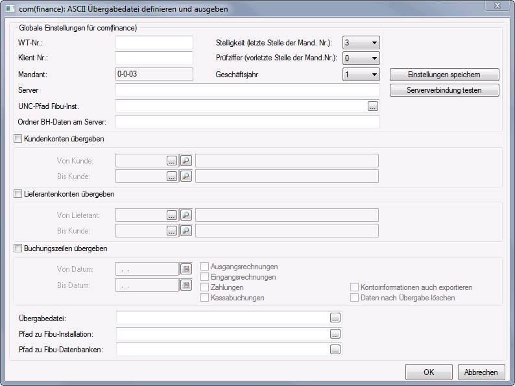
Task: Open Von Lieferant ellipsis picker
Action: (x=172, y=215)
